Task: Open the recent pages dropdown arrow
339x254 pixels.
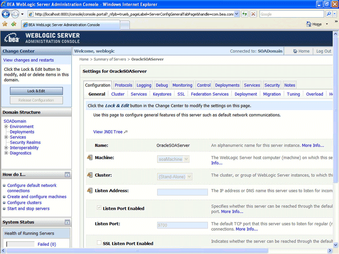Action: tap(22, 14)
